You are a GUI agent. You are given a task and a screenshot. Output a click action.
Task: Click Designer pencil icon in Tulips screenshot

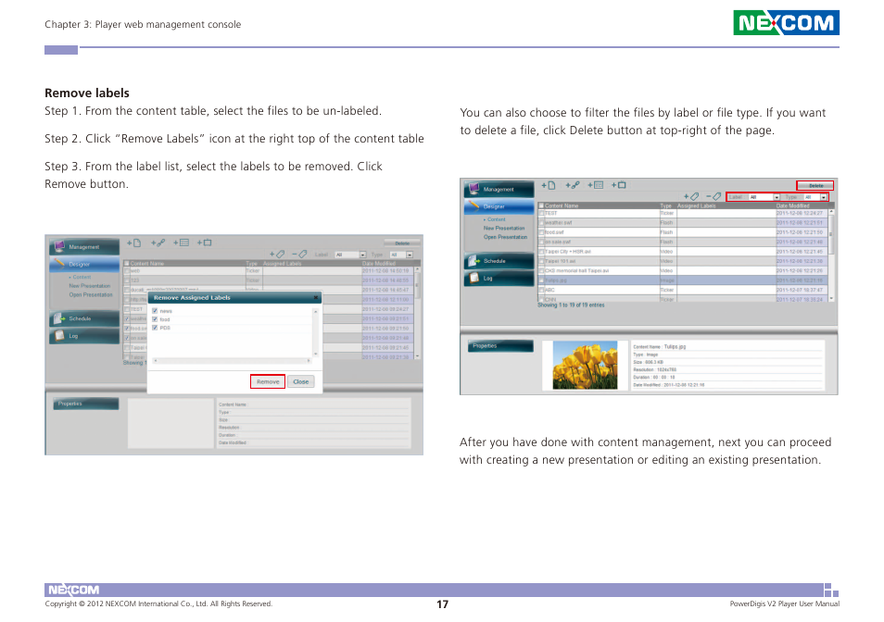474,205
